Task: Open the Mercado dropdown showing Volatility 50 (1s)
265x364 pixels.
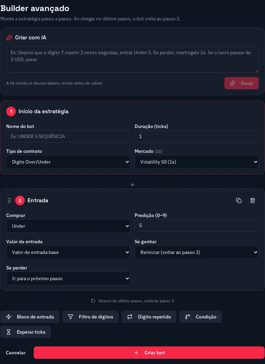Action: point(197,162)
